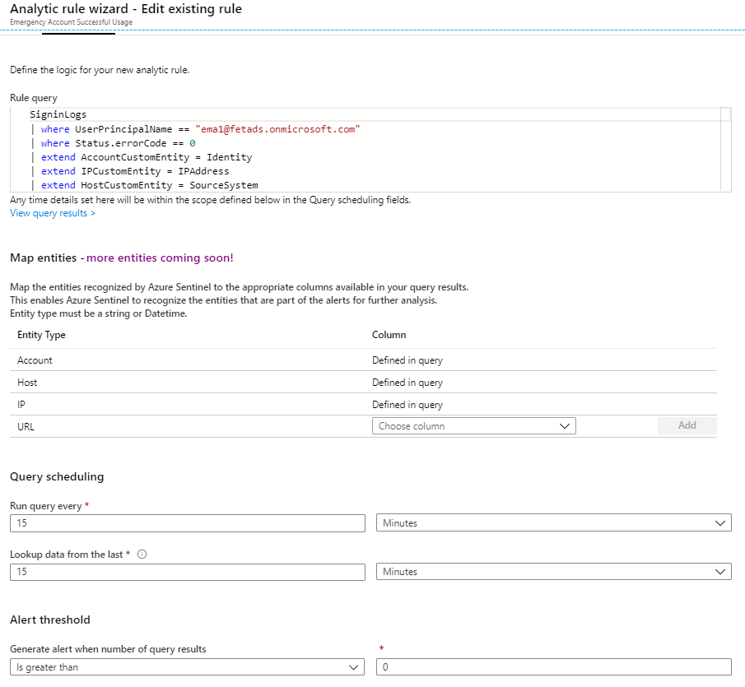Expand the Lookup data Minutes unit dropdown
The height and width of the screenshot is (687, 745).
pos(553,572)
